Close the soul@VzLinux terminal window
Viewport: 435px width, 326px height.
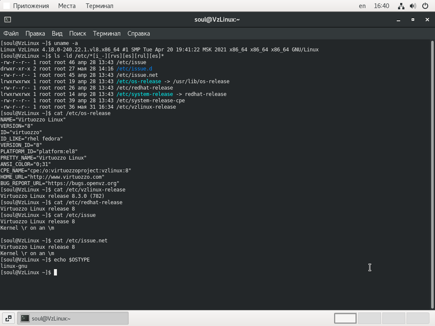(427, 20)
